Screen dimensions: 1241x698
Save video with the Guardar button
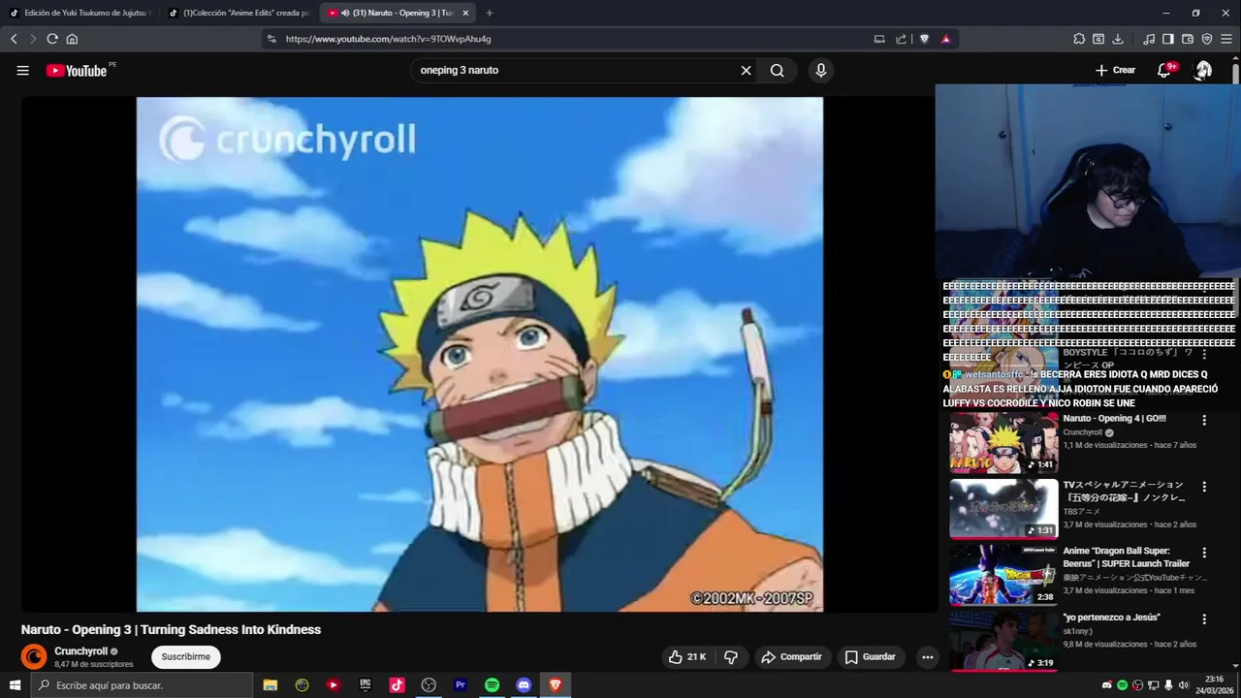[870, 657]
